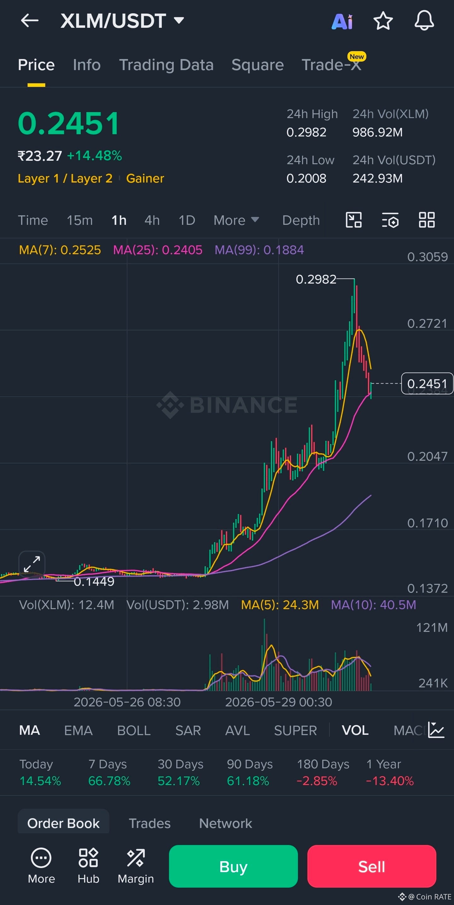Toggle the VOL sub-indicator

[x=355, y=730]
